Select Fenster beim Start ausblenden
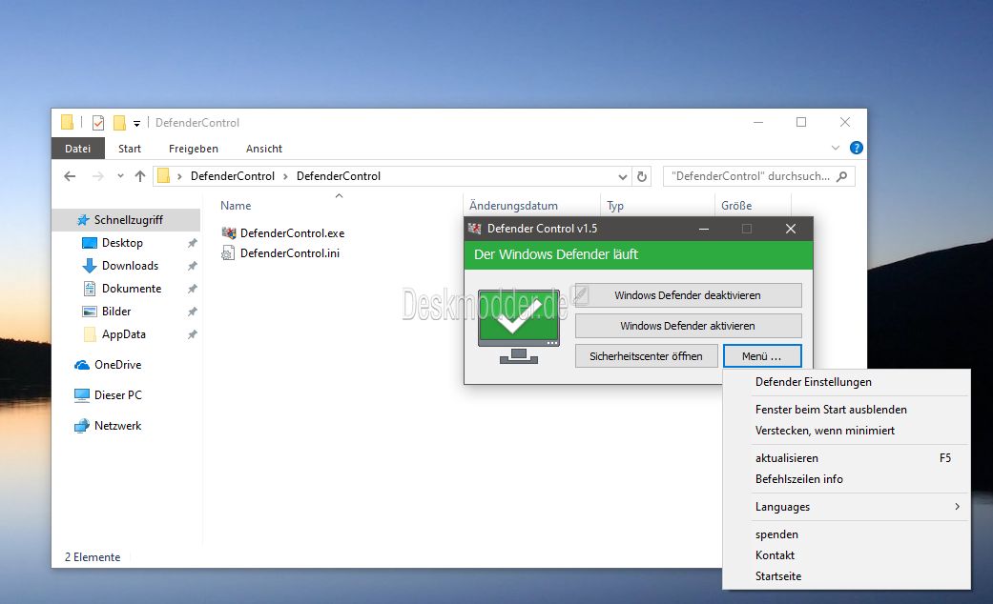Image resolution: width=993 pixels, height=604 pixels. pyautogui.click(x=831, y=410)
